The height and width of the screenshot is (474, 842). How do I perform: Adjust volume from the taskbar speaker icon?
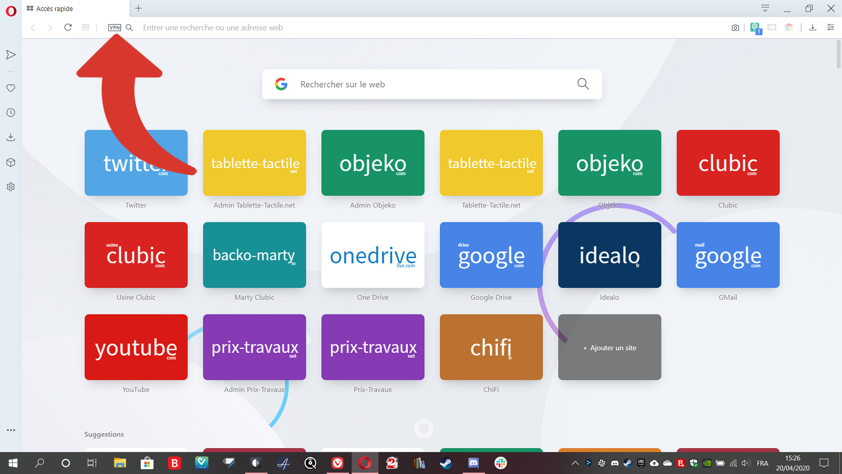(x=746, y=463)
